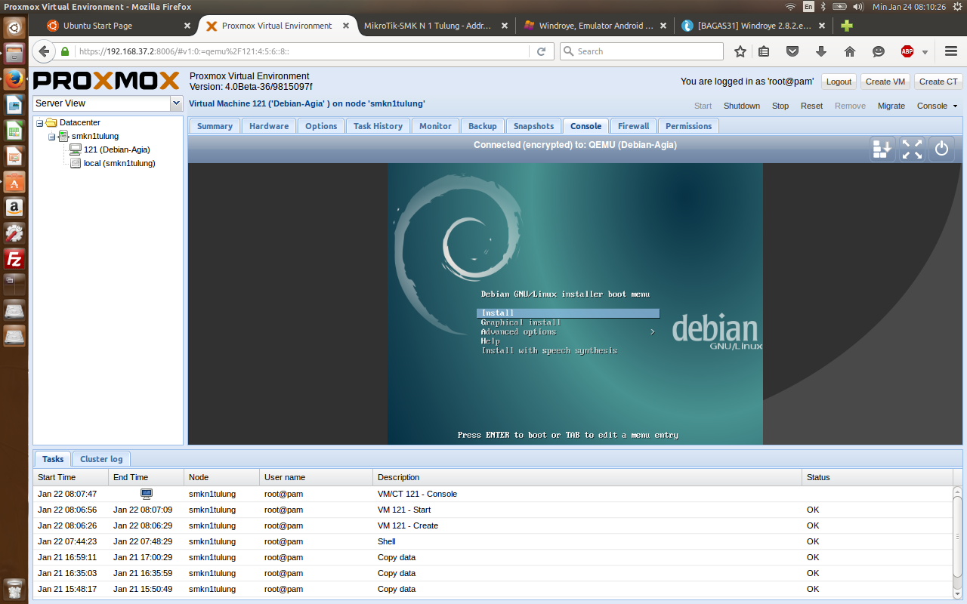Viewport: 967px width, 604px height.
Task: Click the Create CT button
Action: pyautogui.click(x=938, y=82)
